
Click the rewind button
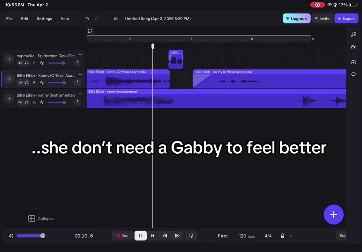(165, 236)
